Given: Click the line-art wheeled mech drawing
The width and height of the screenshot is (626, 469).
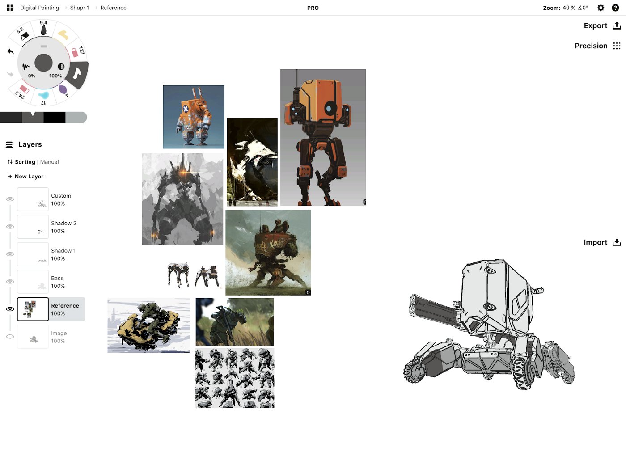Looking at the screenshot, I should coord(489,325).
